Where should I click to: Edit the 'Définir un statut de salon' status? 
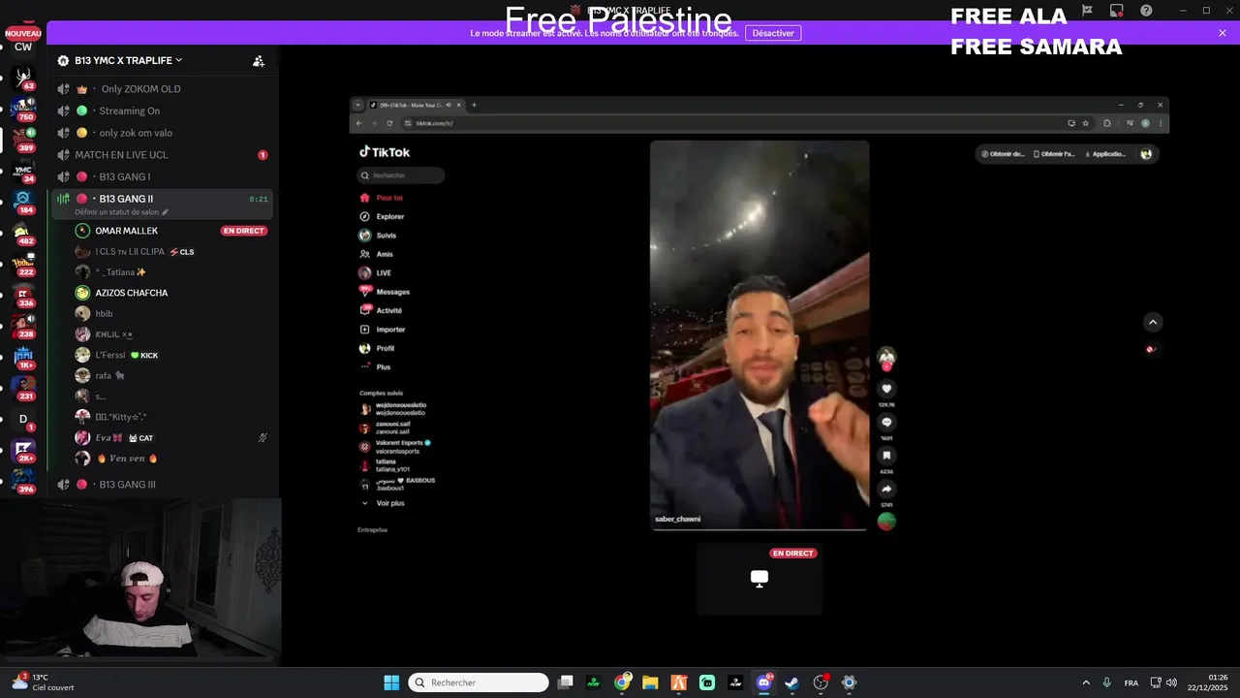tap(121, 212)
